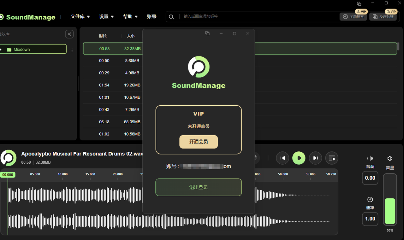The image size is (404, 240).
Task: Open the three-dot menu beside Mixdown
Action: 72,50
